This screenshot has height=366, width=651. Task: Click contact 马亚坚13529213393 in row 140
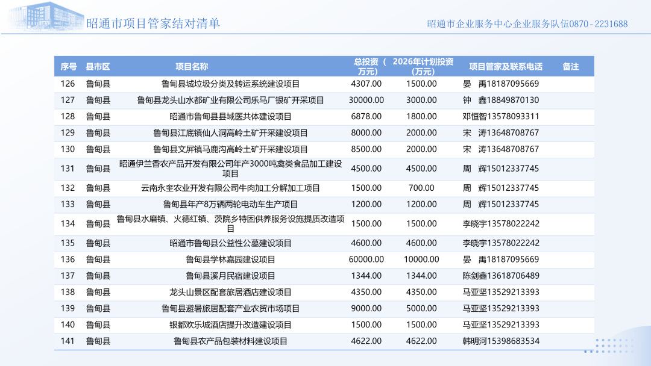coord(501,324)
